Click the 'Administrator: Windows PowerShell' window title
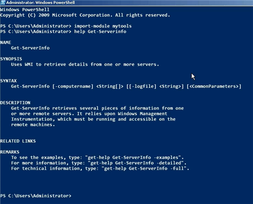Screen dimensions: 253x204 click(x=40, y=2)
